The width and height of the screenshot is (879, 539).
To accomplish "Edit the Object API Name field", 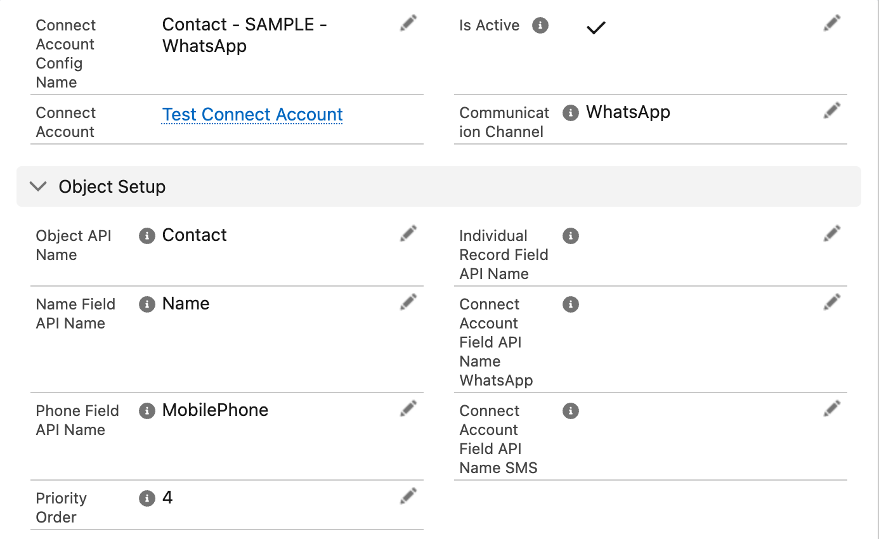I will click(408, 234).
